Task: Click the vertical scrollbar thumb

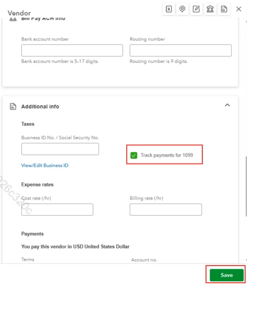Action: pos(246,186)
